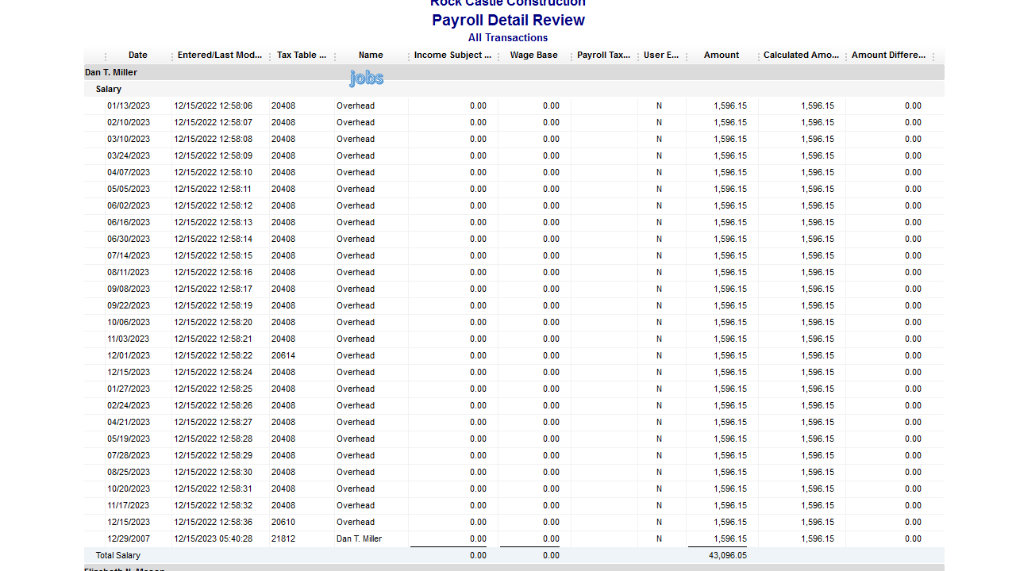Click the 43,096.05 total amount

click(727, 556)
